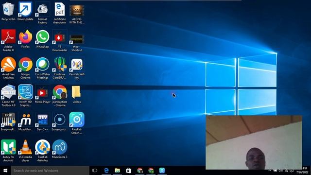The height and width of the screenshot is (175, 311).
Task: Open 4uKey for Android
Action: coord(8,151)
